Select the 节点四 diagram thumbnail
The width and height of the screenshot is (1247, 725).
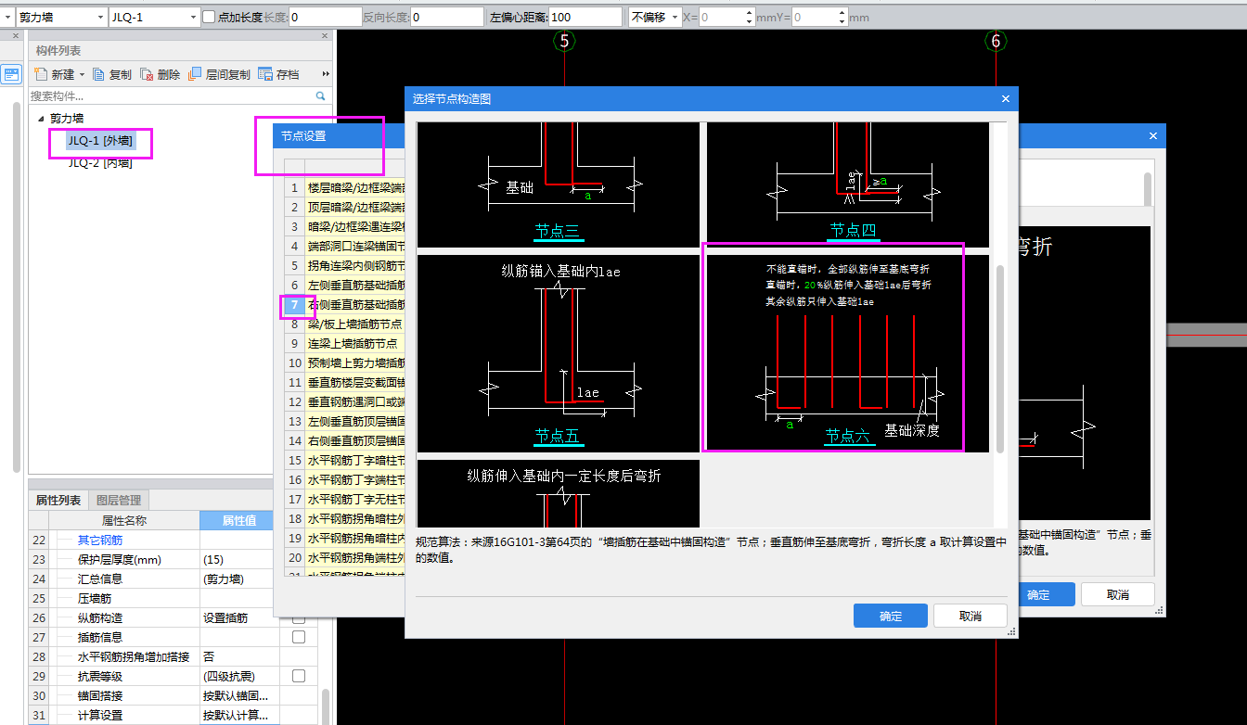[x=848, y=184]
